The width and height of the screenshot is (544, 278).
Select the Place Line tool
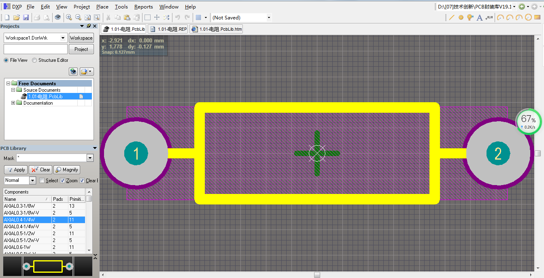452,17
